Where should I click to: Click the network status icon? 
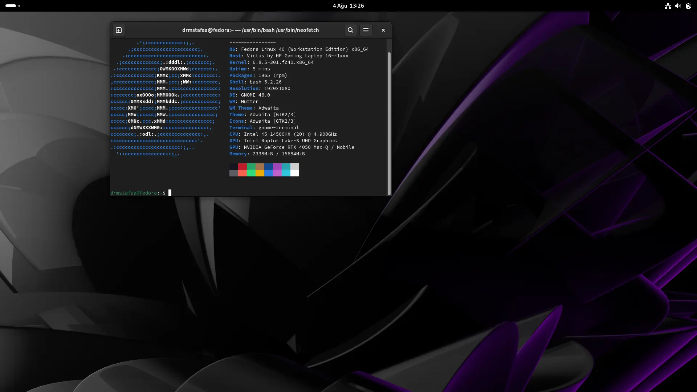[x=668, y=6]
